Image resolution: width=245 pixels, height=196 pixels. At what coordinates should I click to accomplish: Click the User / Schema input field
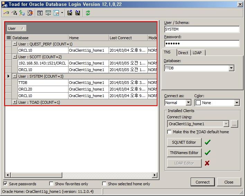(201, 29)
